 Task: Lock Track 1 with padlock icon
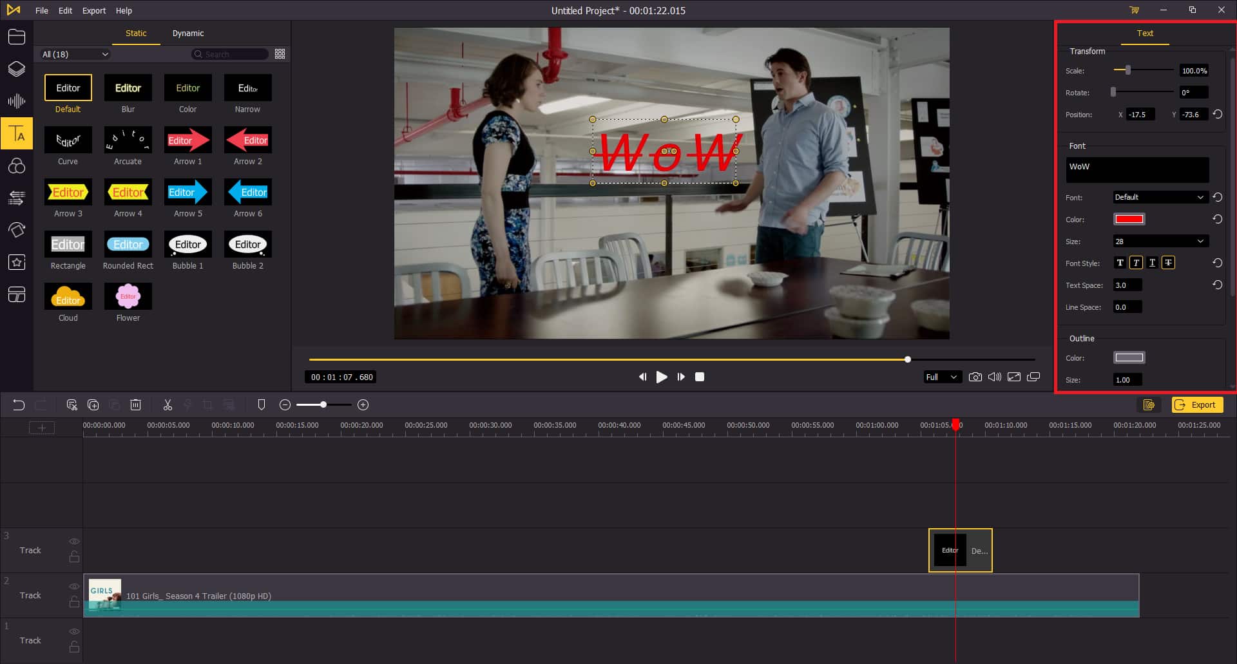74,647
